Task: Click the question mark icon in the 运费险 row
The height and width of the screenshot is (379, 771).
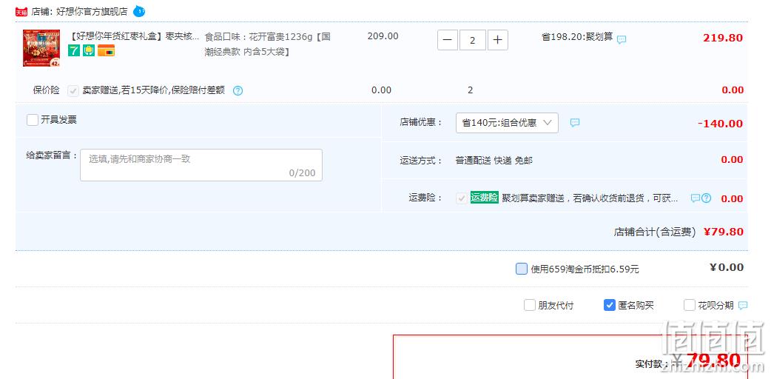Action: tap(706, 198)
